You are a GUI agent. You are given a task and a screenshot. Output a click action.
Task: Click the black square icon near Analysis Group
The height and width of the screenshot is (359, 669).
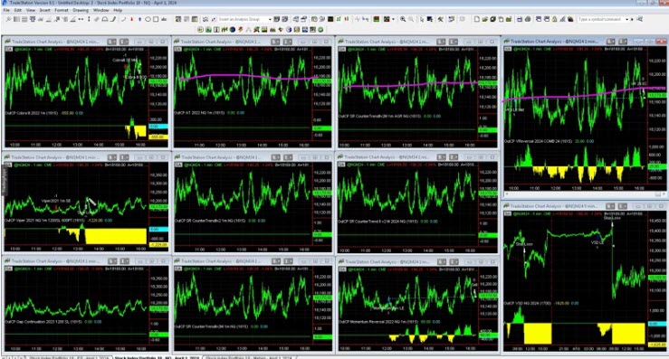(330, 19)
